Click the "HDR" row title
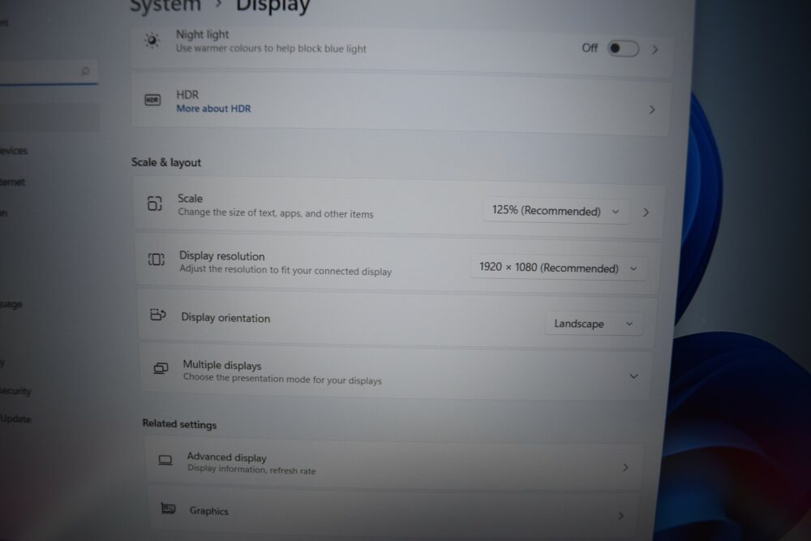 click(187, 95)
